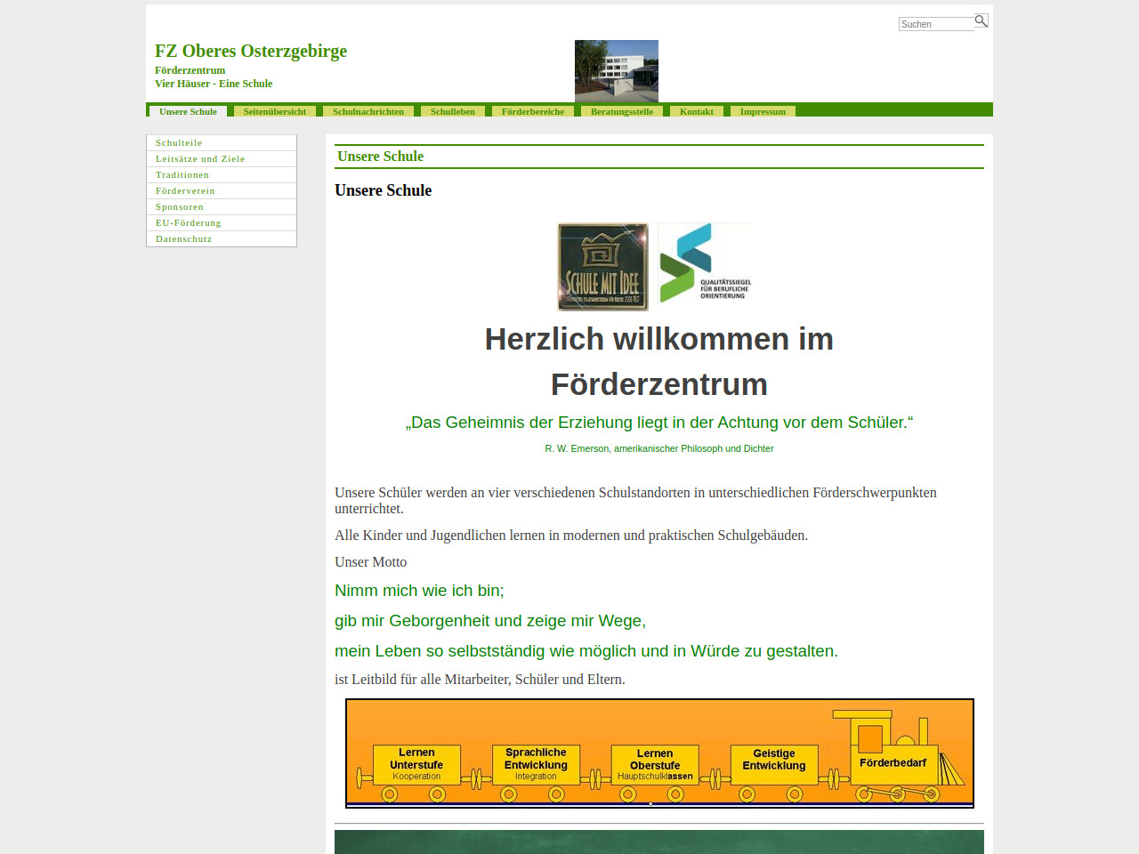This screenshot has width=1139, height=854.
Task: Click the FZ Oberes Osterzgebirge site title
Action: 251,51
